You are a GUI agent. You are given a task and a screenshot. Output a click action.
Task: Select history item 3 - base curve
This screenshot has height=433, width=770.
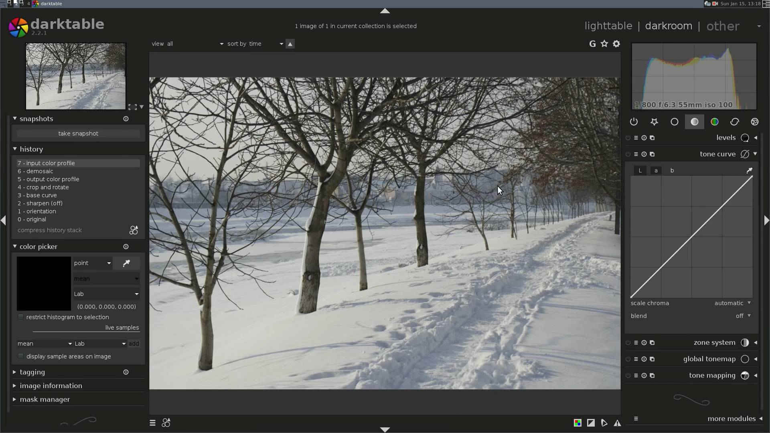point(37,195)
